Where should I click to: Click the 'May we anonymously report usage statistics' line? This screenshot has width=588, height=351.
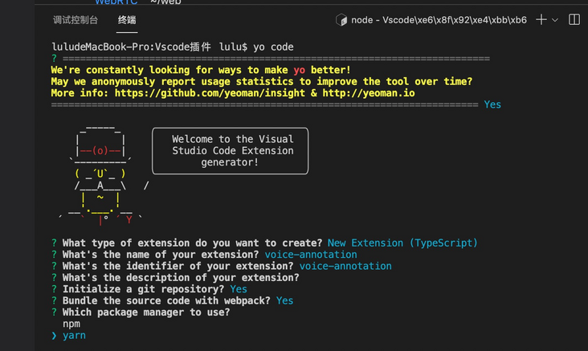point(262,81)
